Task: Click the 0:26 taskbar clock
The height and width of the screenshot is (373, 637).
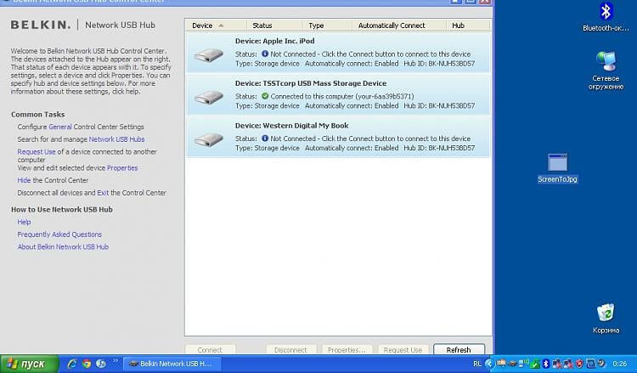Action: pos(619,364)
